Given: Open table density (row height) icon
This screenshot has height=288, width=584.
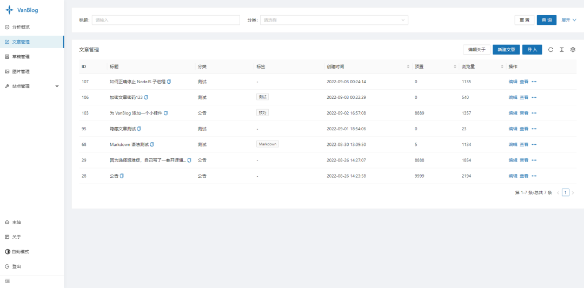Looking at the screenshot, I should 562,50.
